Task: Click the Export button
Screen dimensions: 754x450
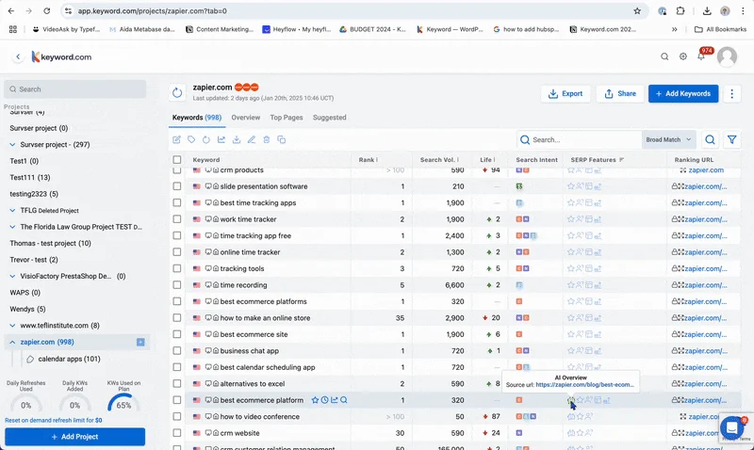Action: tap(565, 94)
